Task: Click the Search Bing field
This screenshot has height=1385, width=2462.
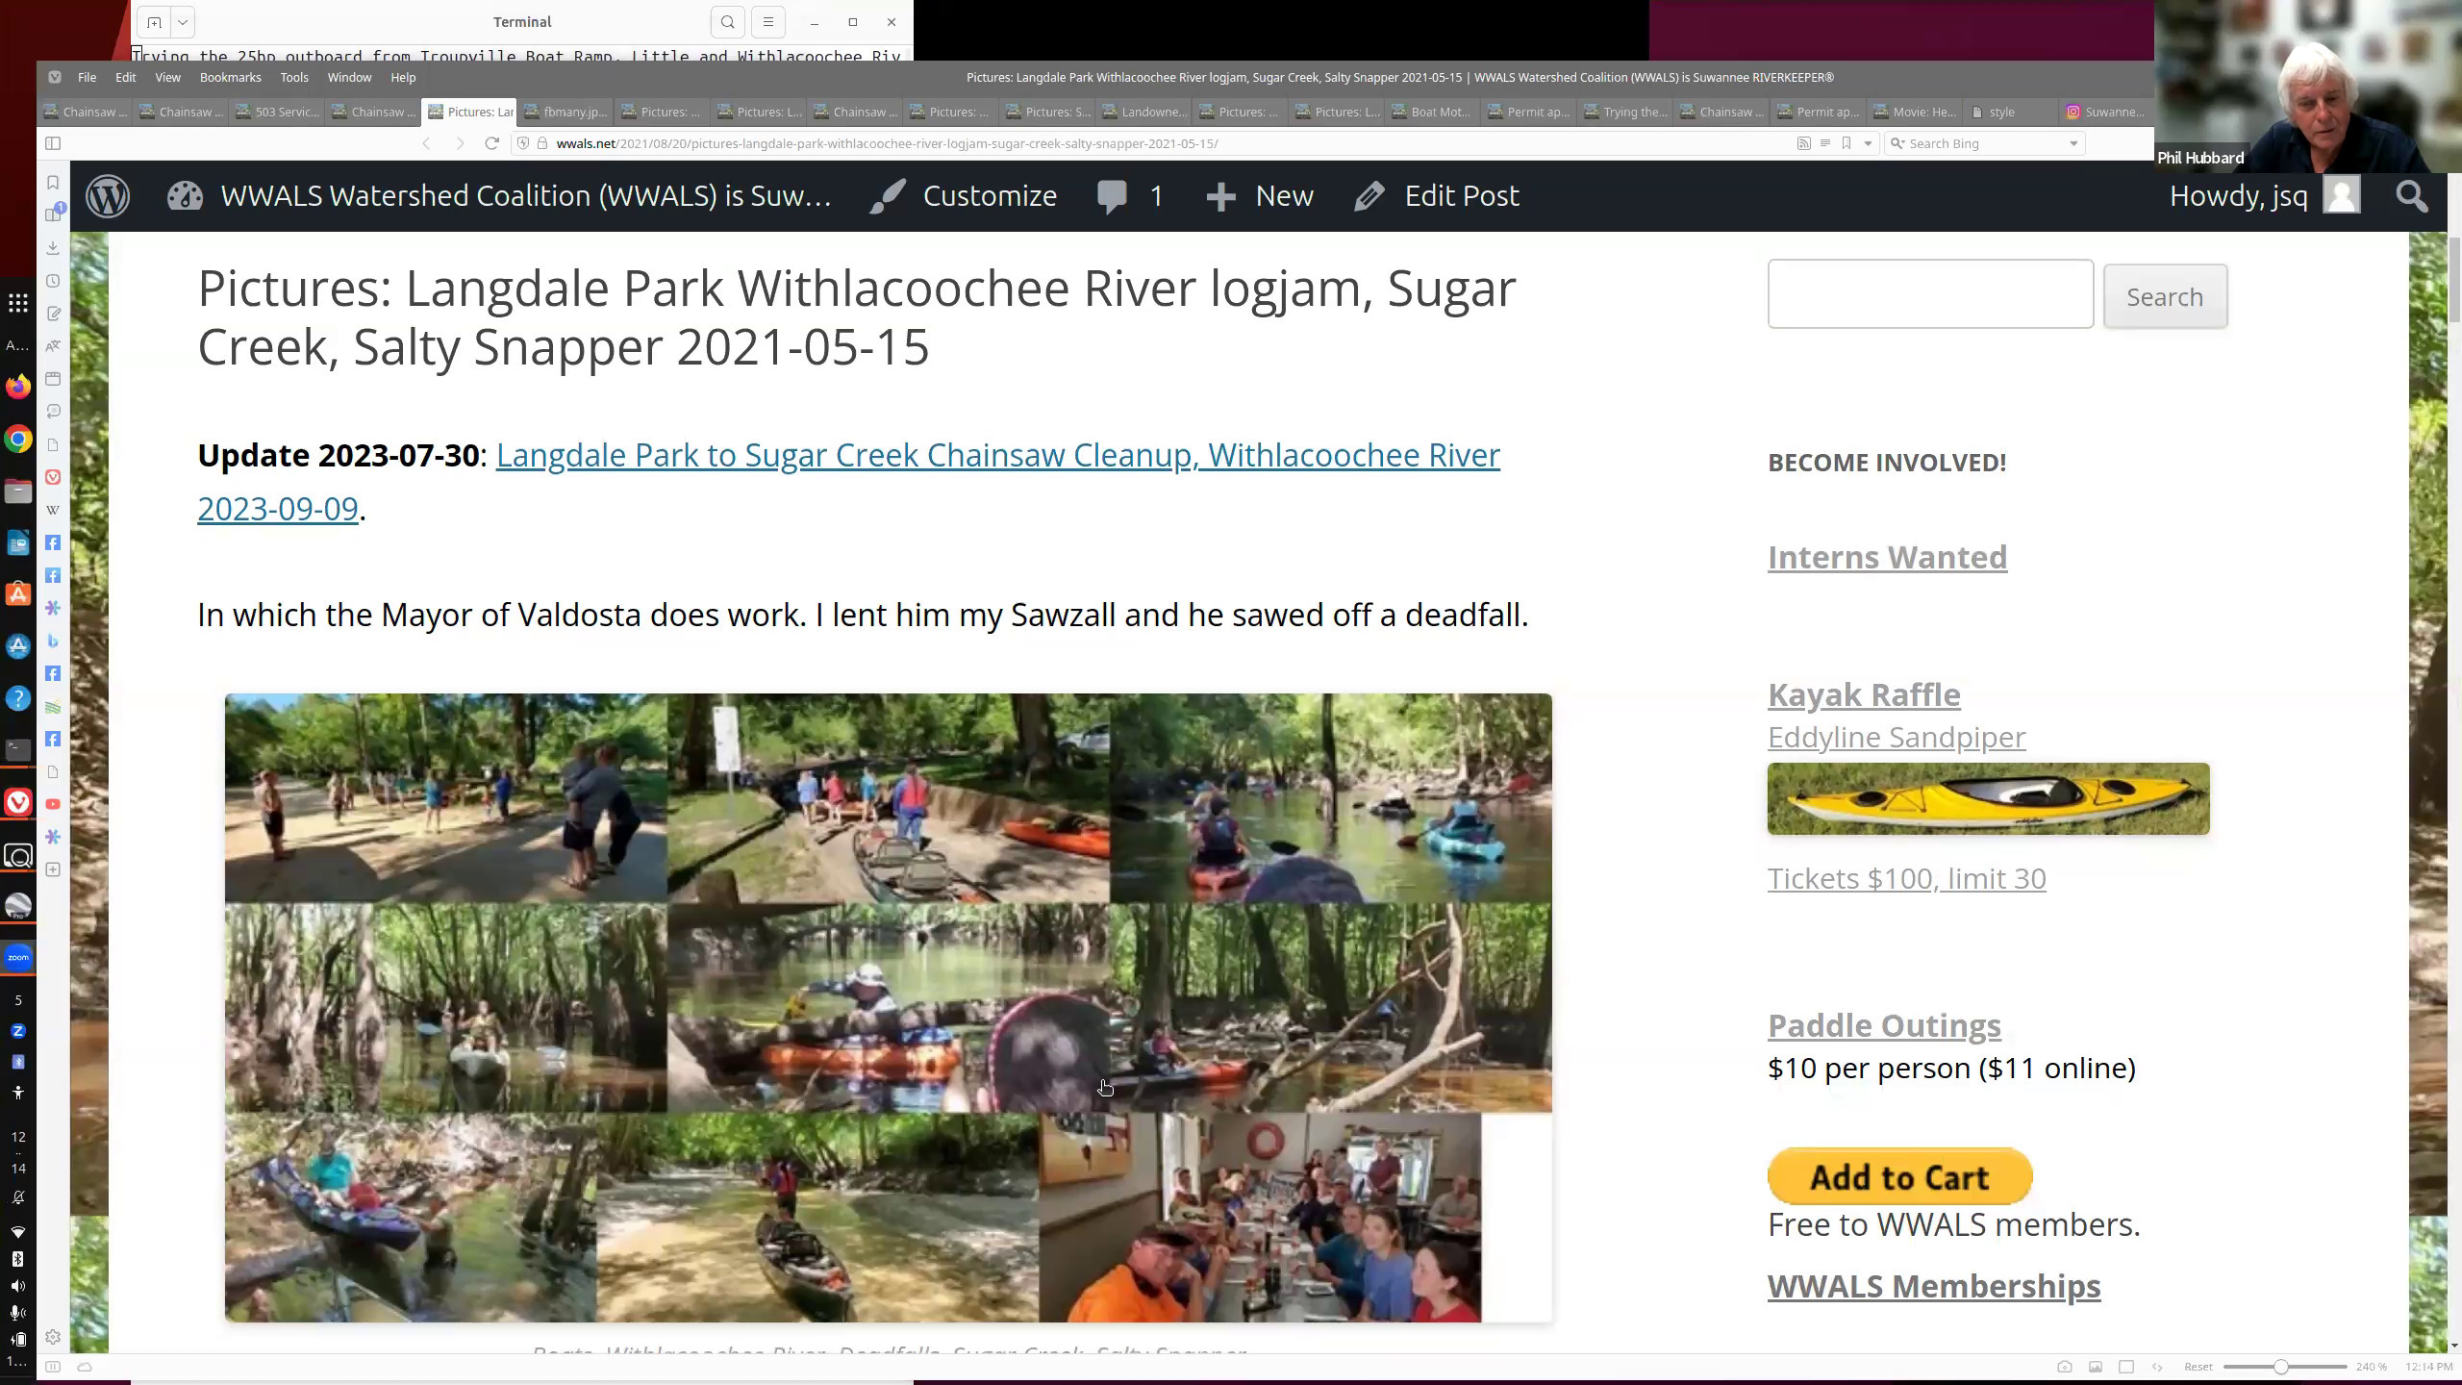Action: click(x=1986, y=143)
